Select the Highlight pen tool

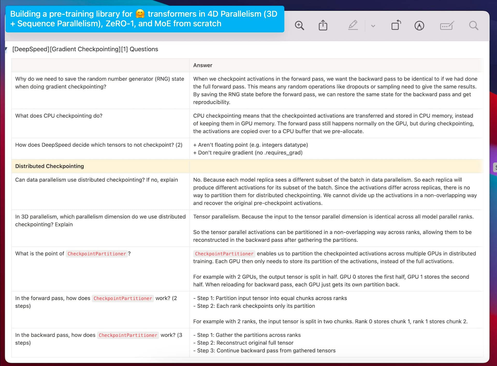point(353,26)
